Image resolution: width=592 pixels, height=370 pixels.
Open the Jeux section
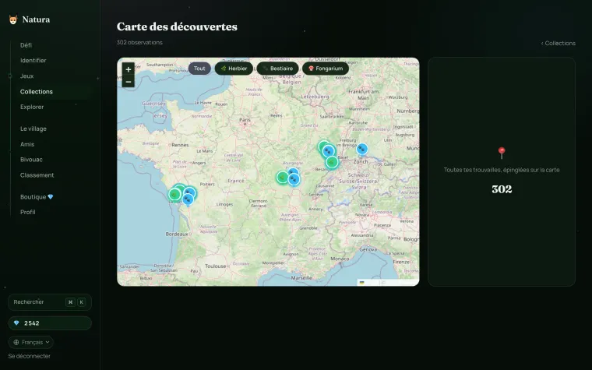click(26, 76)
